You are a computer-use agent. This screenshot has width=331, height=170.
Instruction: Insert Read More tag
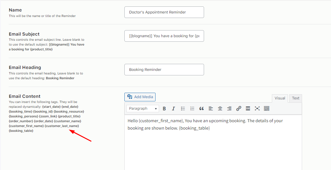coord(248,108)
